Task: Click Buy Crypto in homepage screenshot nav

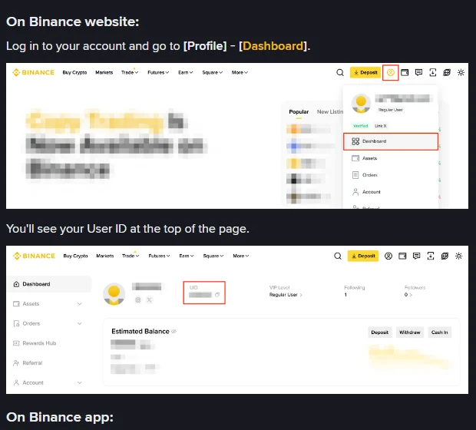Action: (74, 73)
